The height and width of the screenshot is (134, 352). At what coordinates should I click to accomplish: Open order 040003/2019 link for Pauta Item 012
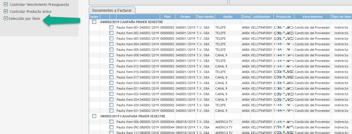[x=185, y=66]
